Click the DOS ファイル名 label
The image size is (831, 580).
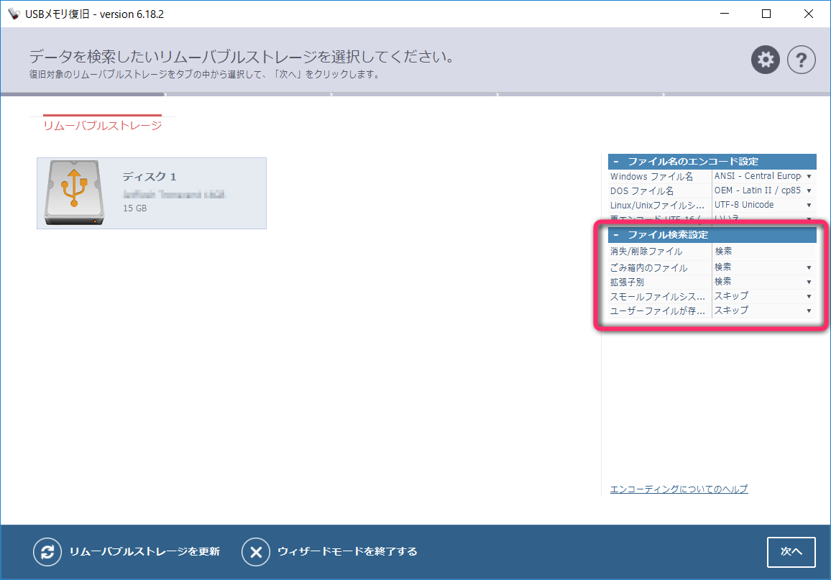coord(642,190)
